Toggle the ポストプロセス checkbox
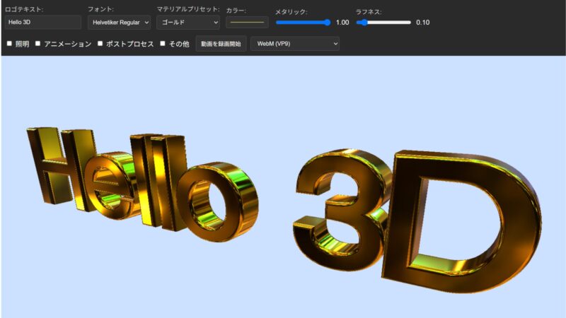 point(100,44)
